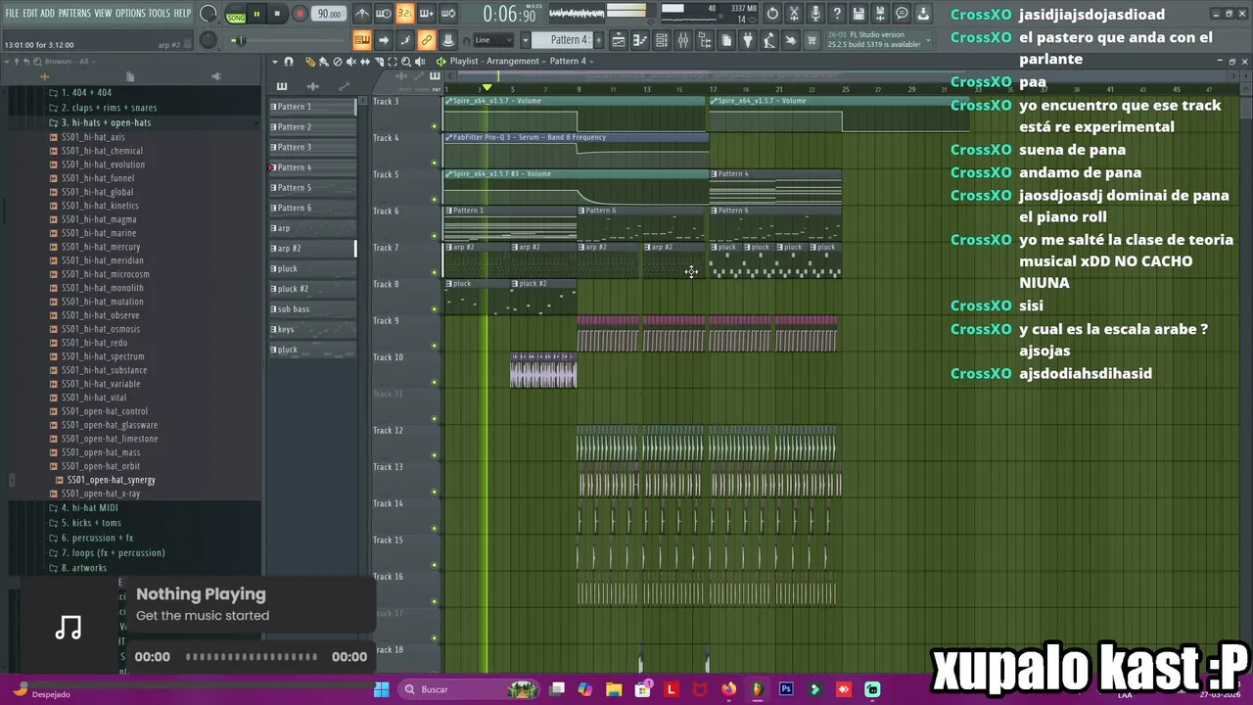Toggle overdub blend recording icon
The width and height of the screenshot is (1253, 705).
pos(427,14)
